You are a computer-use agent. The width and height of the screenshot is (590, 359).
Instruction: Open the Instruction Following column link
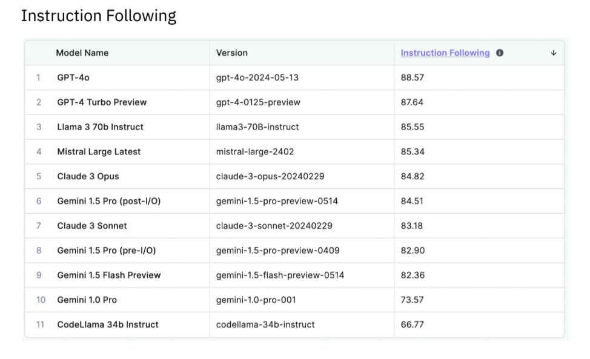click(445, 53)
